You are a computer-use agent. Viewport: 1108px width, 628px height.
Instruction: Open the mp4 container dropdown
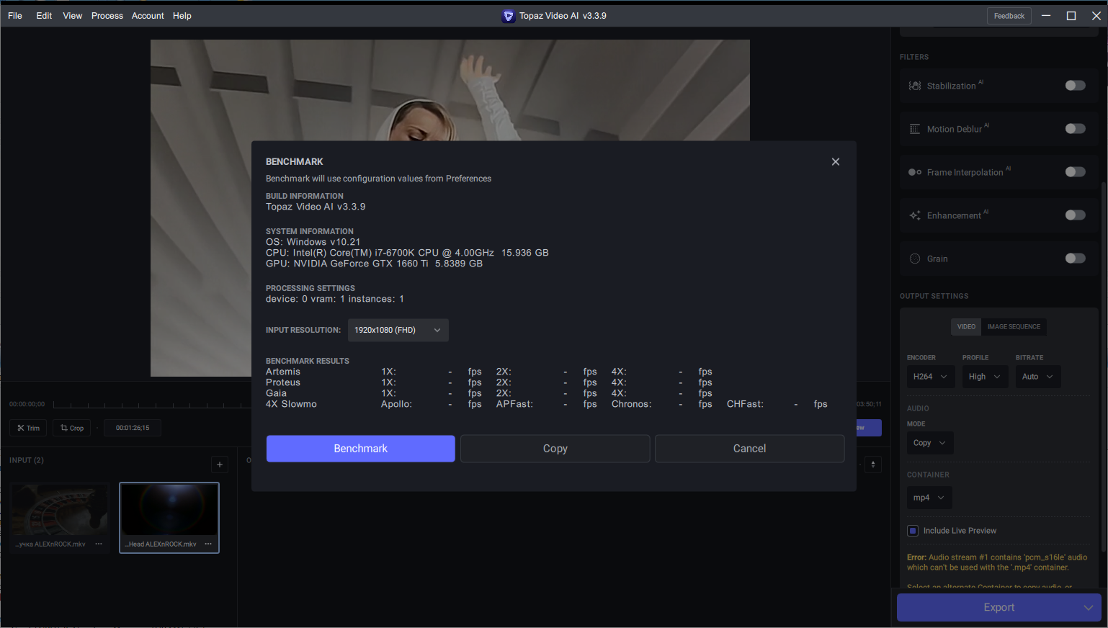pos(929,498)
